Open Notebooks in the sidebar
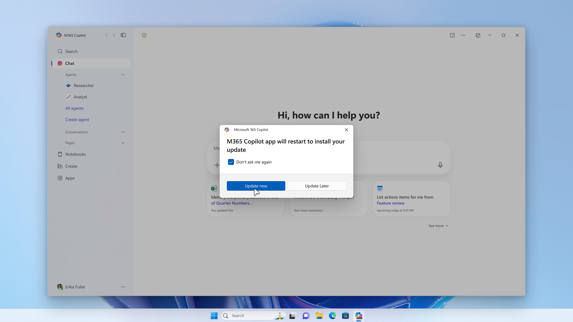This screenshot has width=573, height=322. coord(92,154)
